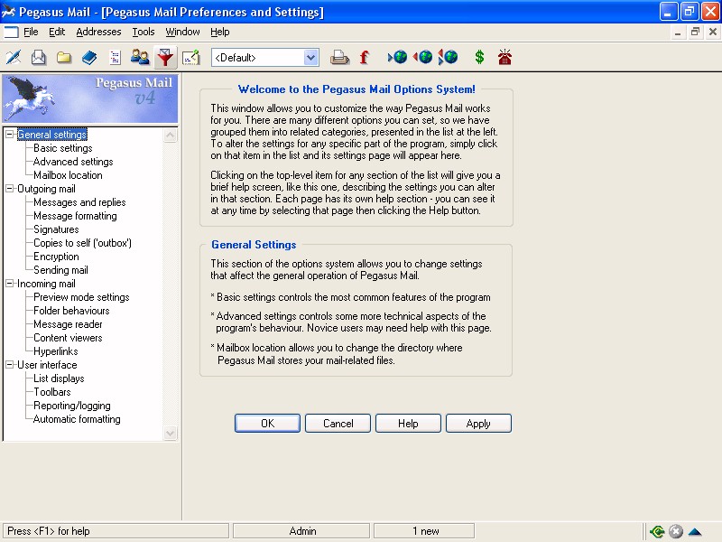
Task: Confirm settings with the OK button
Action: (267, 423)
